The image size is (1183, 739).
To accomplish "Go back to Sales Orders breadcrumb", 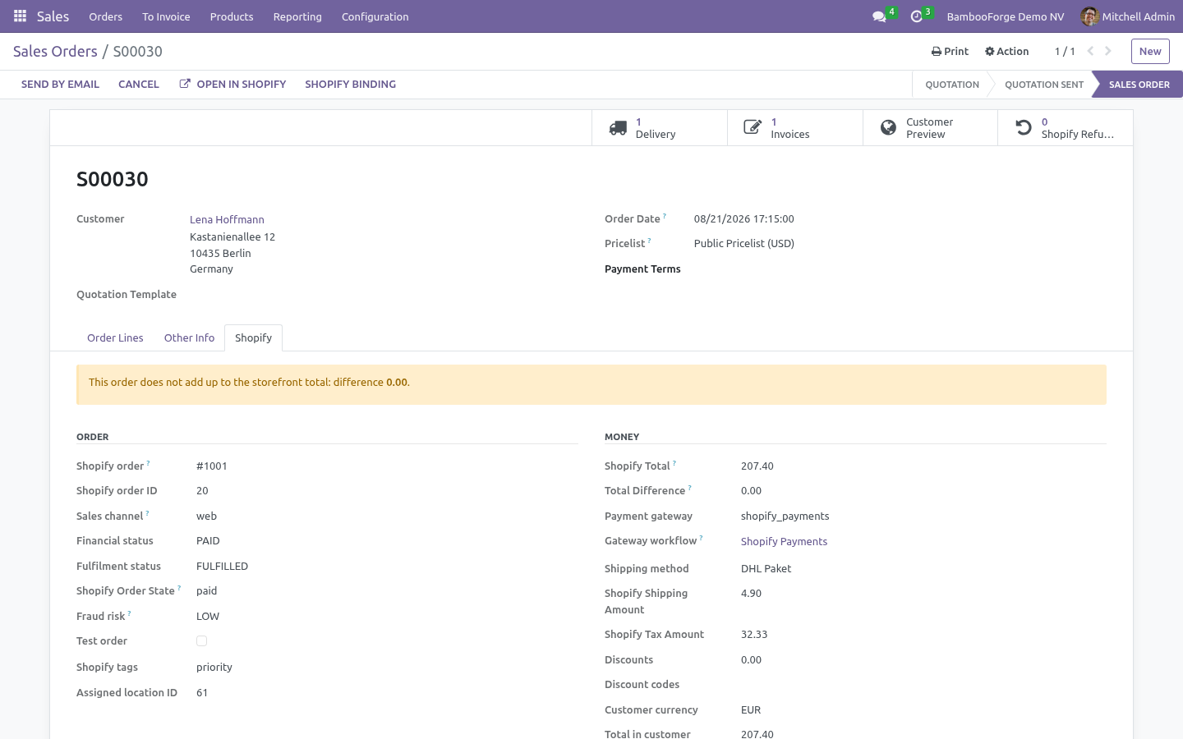I will pyautogui.click(x=55, y=51).
